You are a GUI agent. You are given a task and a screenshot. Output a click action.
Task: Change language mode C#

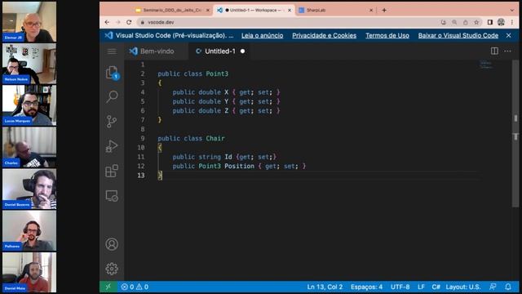pos(436,287)
